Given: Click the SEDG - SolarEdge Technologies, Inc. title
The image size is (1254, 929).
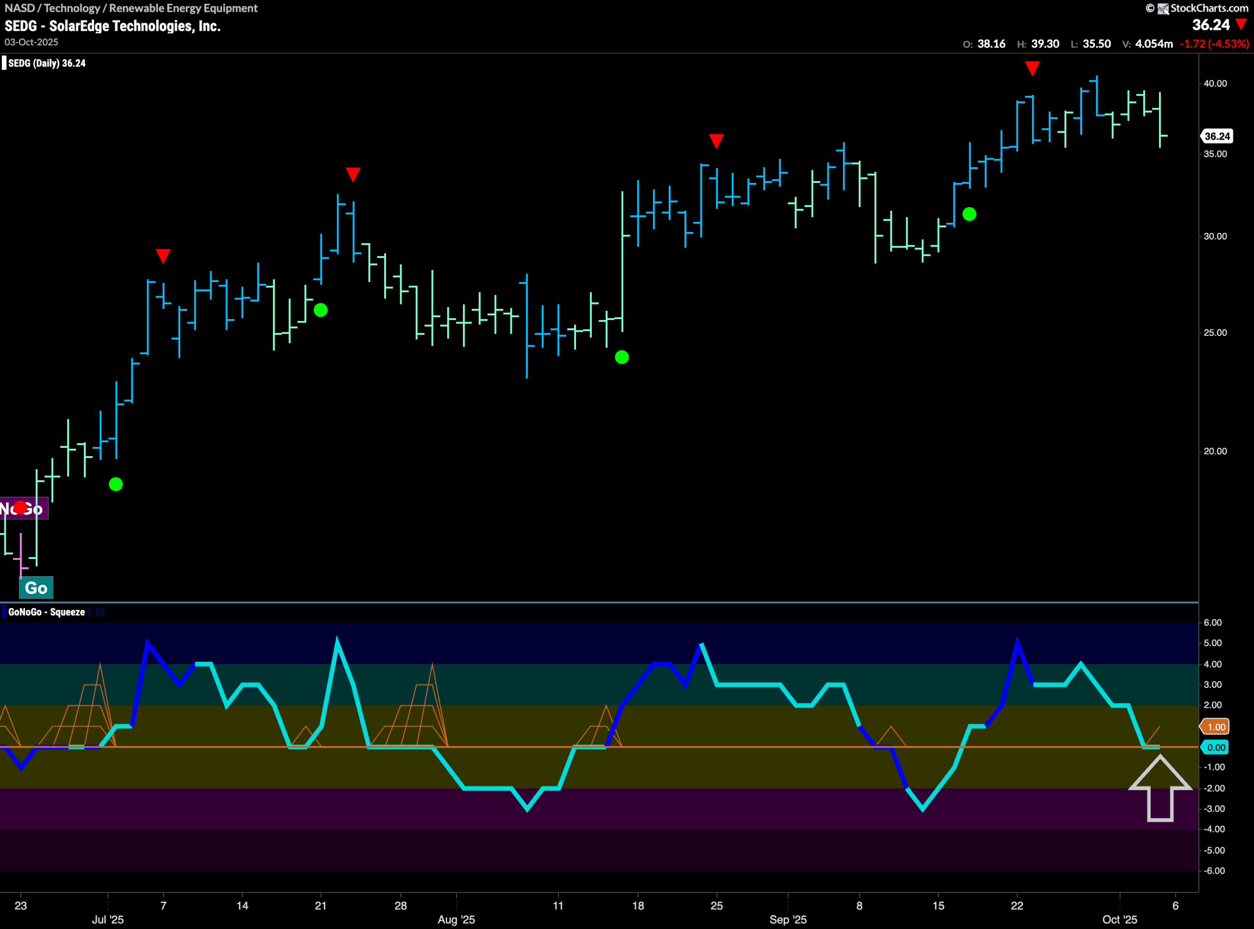Looking at the screenshot, I should (x=113, y=26).
